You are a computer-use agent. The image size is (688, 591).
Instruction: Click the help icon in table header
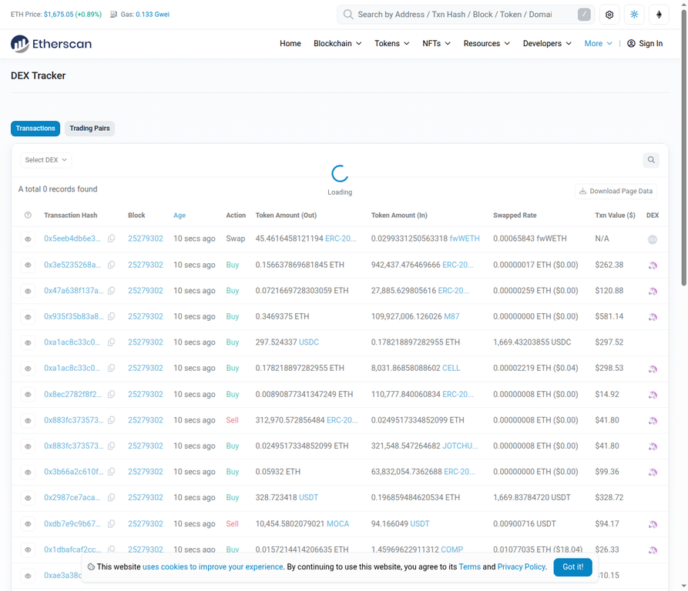click(28, 215)
